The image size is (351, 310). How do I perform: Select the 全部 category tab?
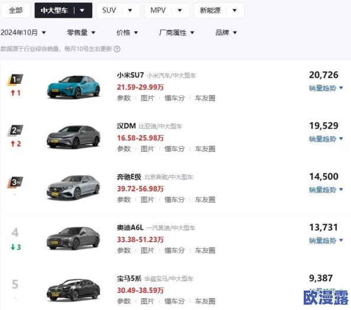(15, 10)
